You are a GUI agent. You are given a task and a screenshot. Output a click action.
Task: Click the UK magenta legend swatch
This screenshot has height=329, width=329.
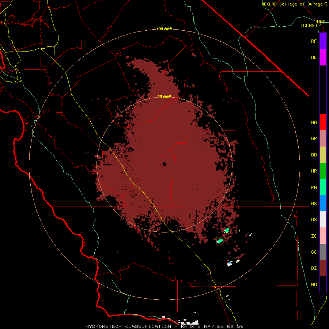tap(323, 57)
